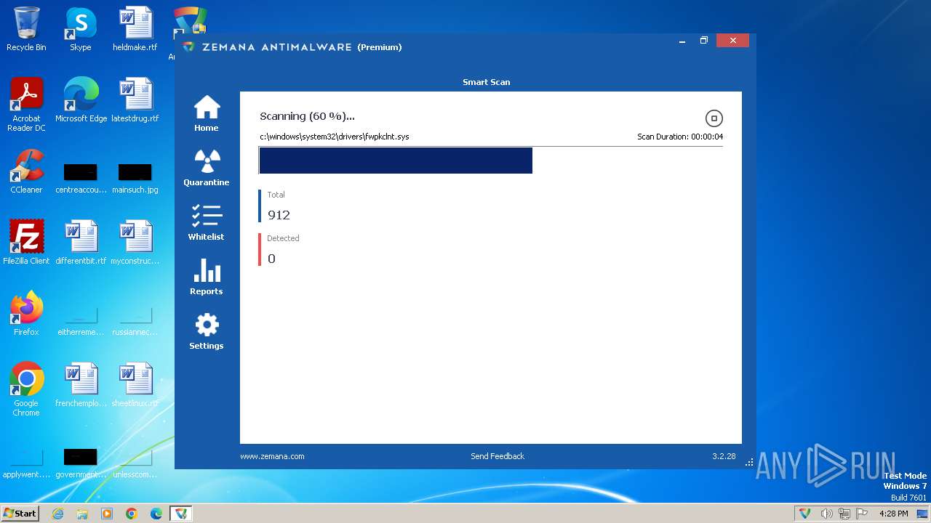Open the Whitelist section
Image resolution: width=931 pixels, height=523 pixels.
tap(207, 222)
